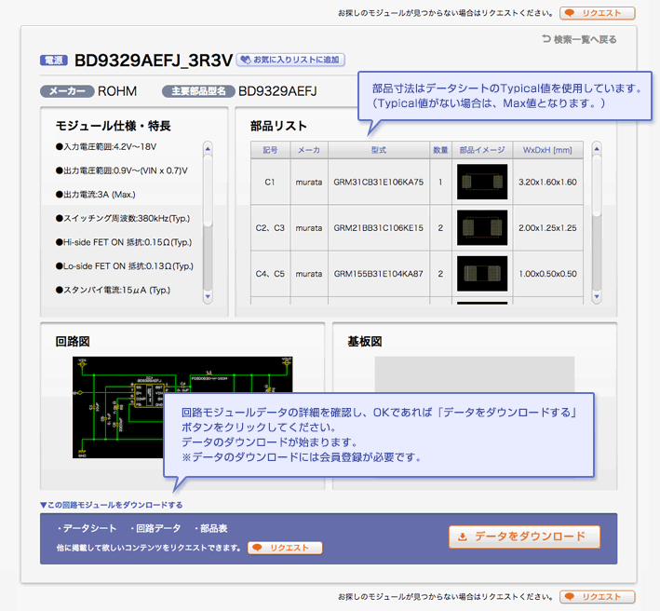Click up arrow of parts list scrollbar
The width and height of the screenshot is (660, 611).
pyautogui.click(x=597, y=149)
